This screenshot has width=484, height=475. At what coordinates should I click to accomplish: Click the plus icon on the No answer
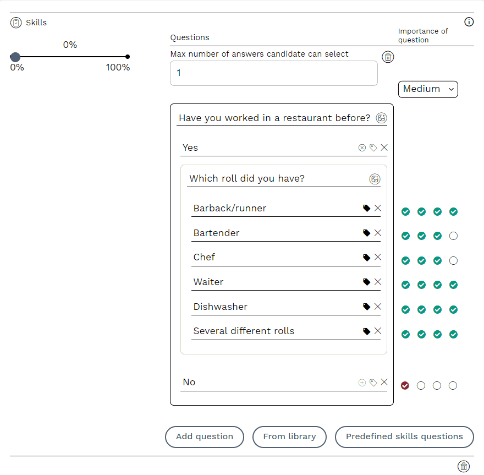click(362, 383)
